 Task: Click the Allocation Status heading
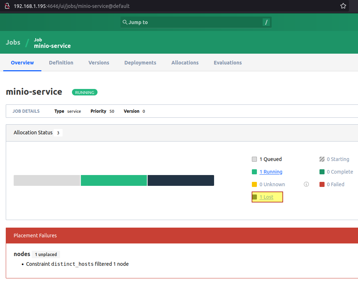pyautogui.click(x=33, y=133)
